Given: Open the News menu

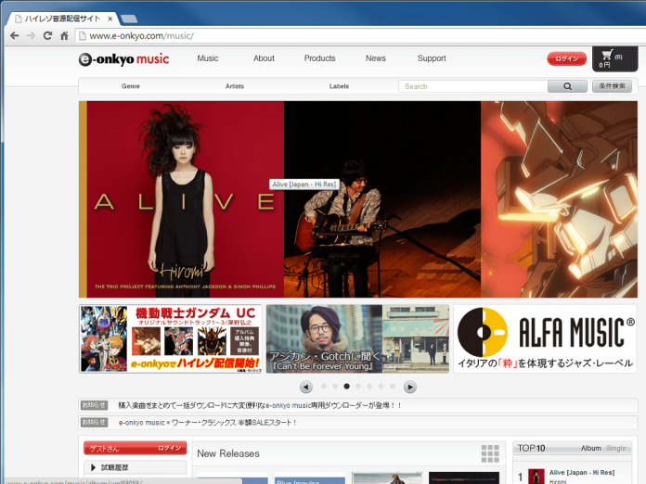Looking at the screenshot, I should click(x=376, y=58).
